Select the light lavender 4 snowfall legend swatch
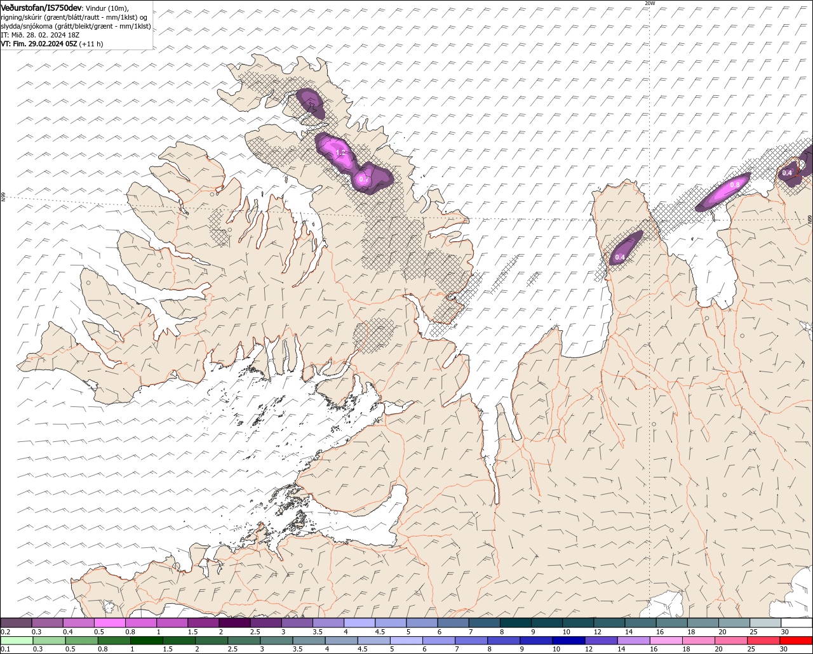 click(x=359, y=623)
